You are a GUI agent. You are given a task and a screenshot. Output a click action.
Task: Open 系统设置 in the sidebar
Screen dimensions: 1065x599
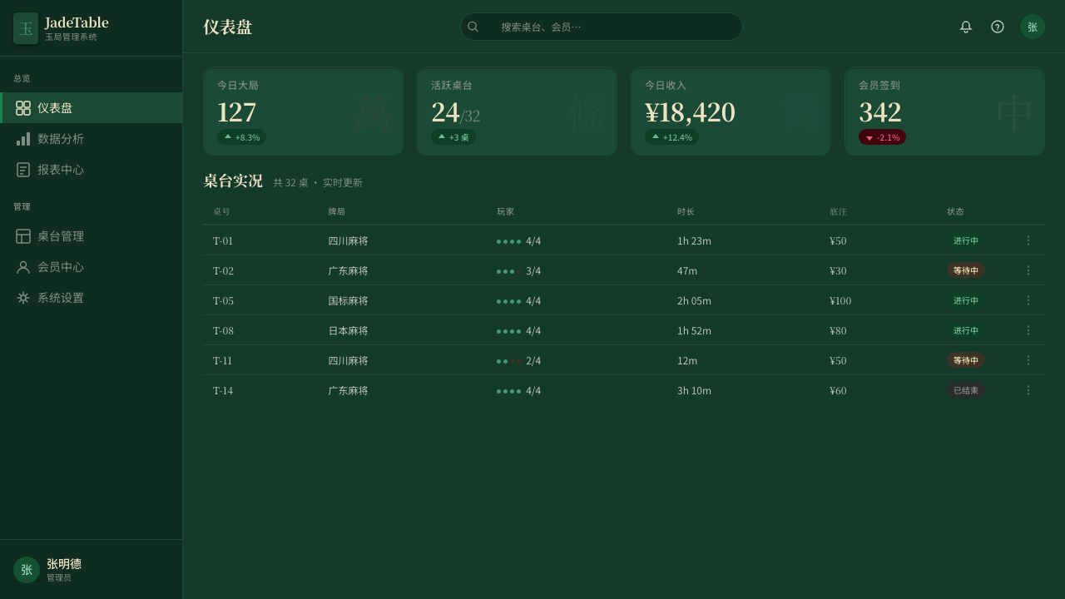[x=92, y=298]
